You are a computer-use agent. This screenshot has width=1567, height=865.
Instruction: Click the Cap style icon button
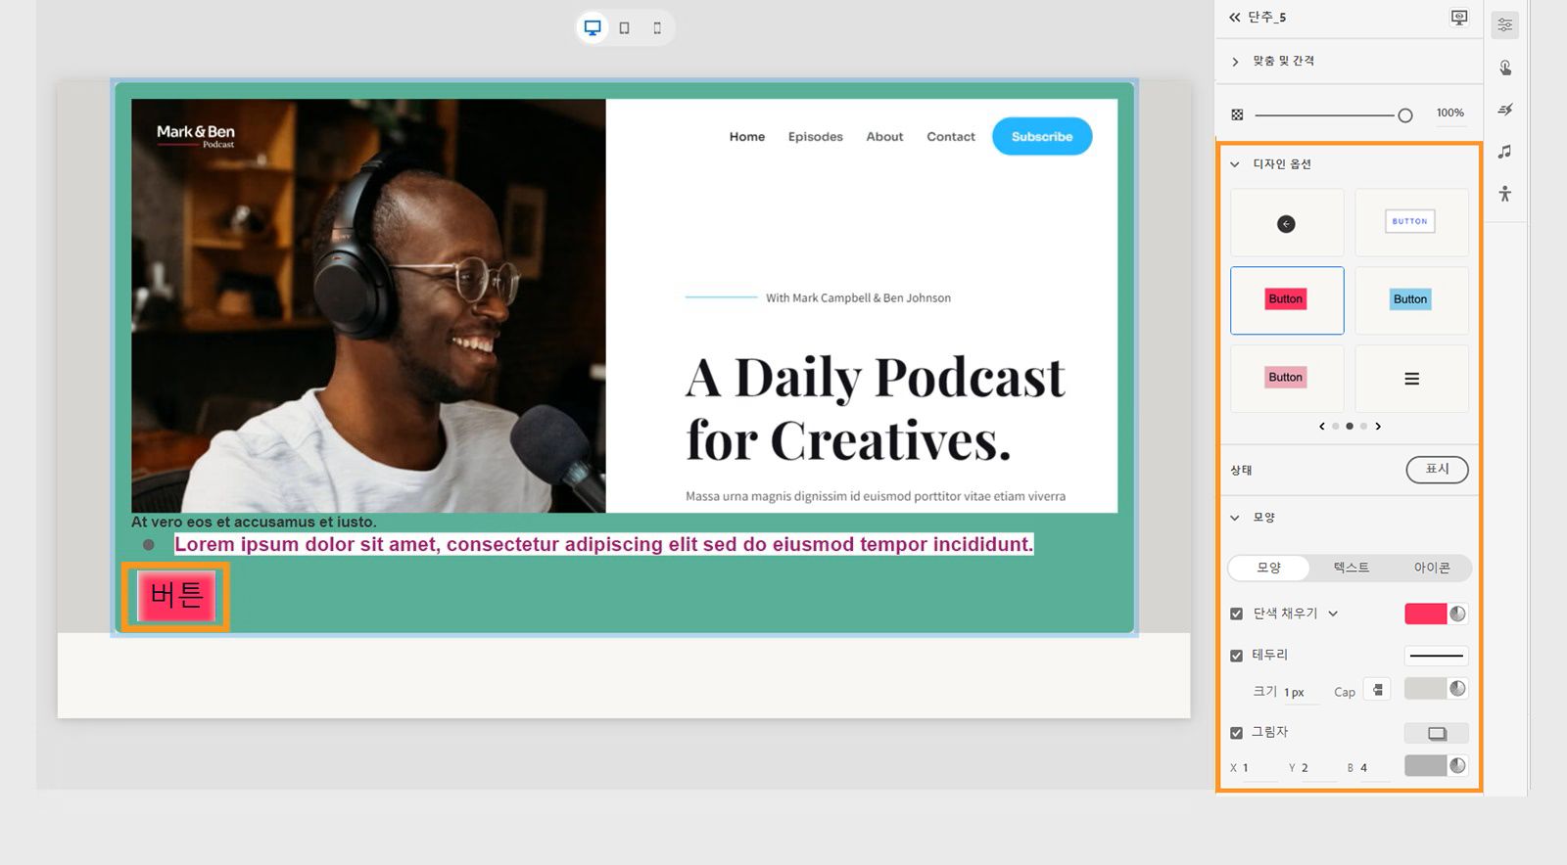click(1377, 690)
